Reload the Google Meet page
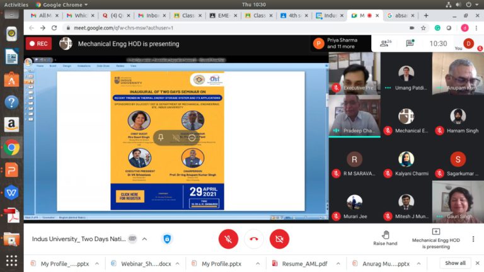This screenshot has height=272, width=484. 54,28
